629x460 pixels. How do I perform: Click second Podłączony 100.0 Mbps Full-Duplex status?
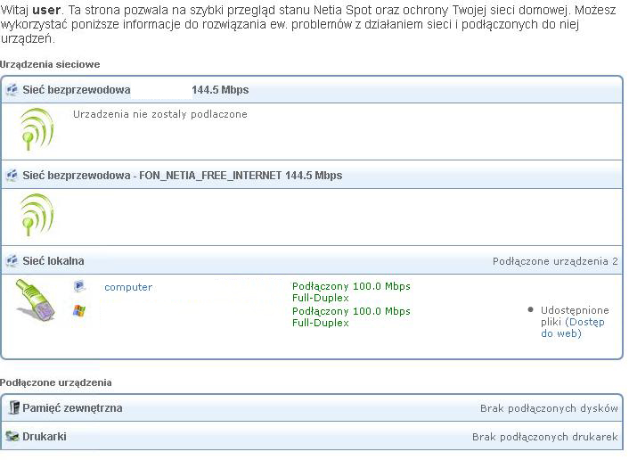(351, 316)
